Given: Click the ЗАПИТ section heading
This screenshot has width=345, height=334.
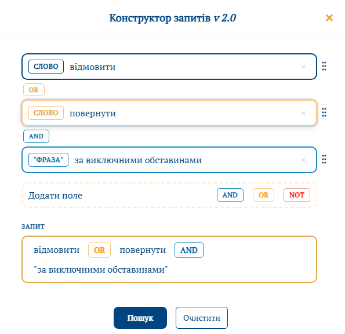Looking at the screenshot, I should pos(33,226).
